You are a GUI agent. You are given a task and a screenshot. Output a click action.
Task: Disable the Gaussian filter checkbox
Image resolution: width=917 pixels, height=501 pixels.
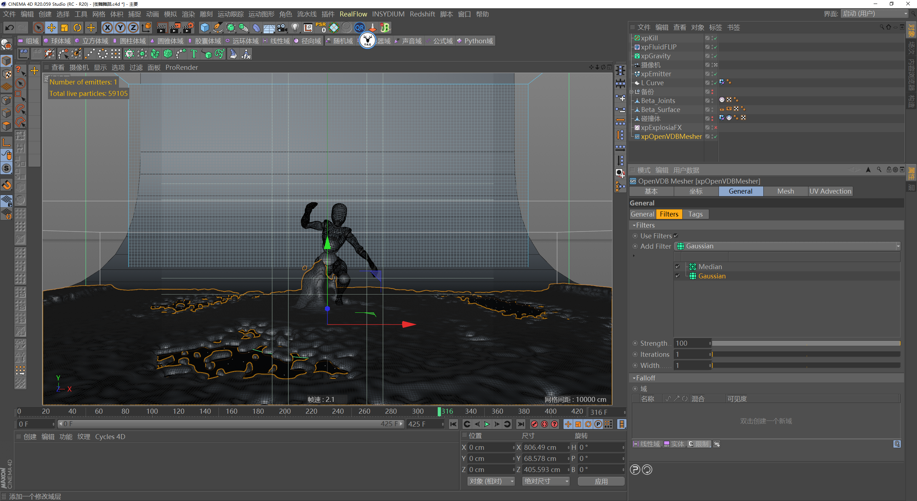point(677,276)
